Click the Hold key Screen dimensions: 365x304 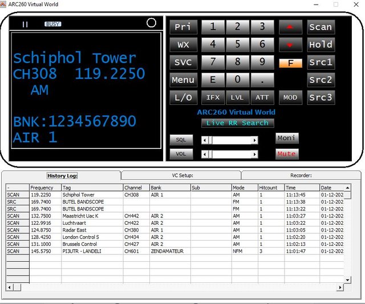[x=321, y=44]
